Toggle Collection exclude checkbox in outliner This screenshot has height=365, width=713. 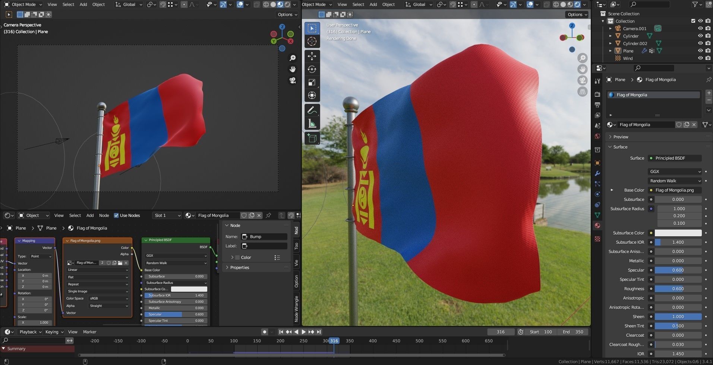click(693, 21)
